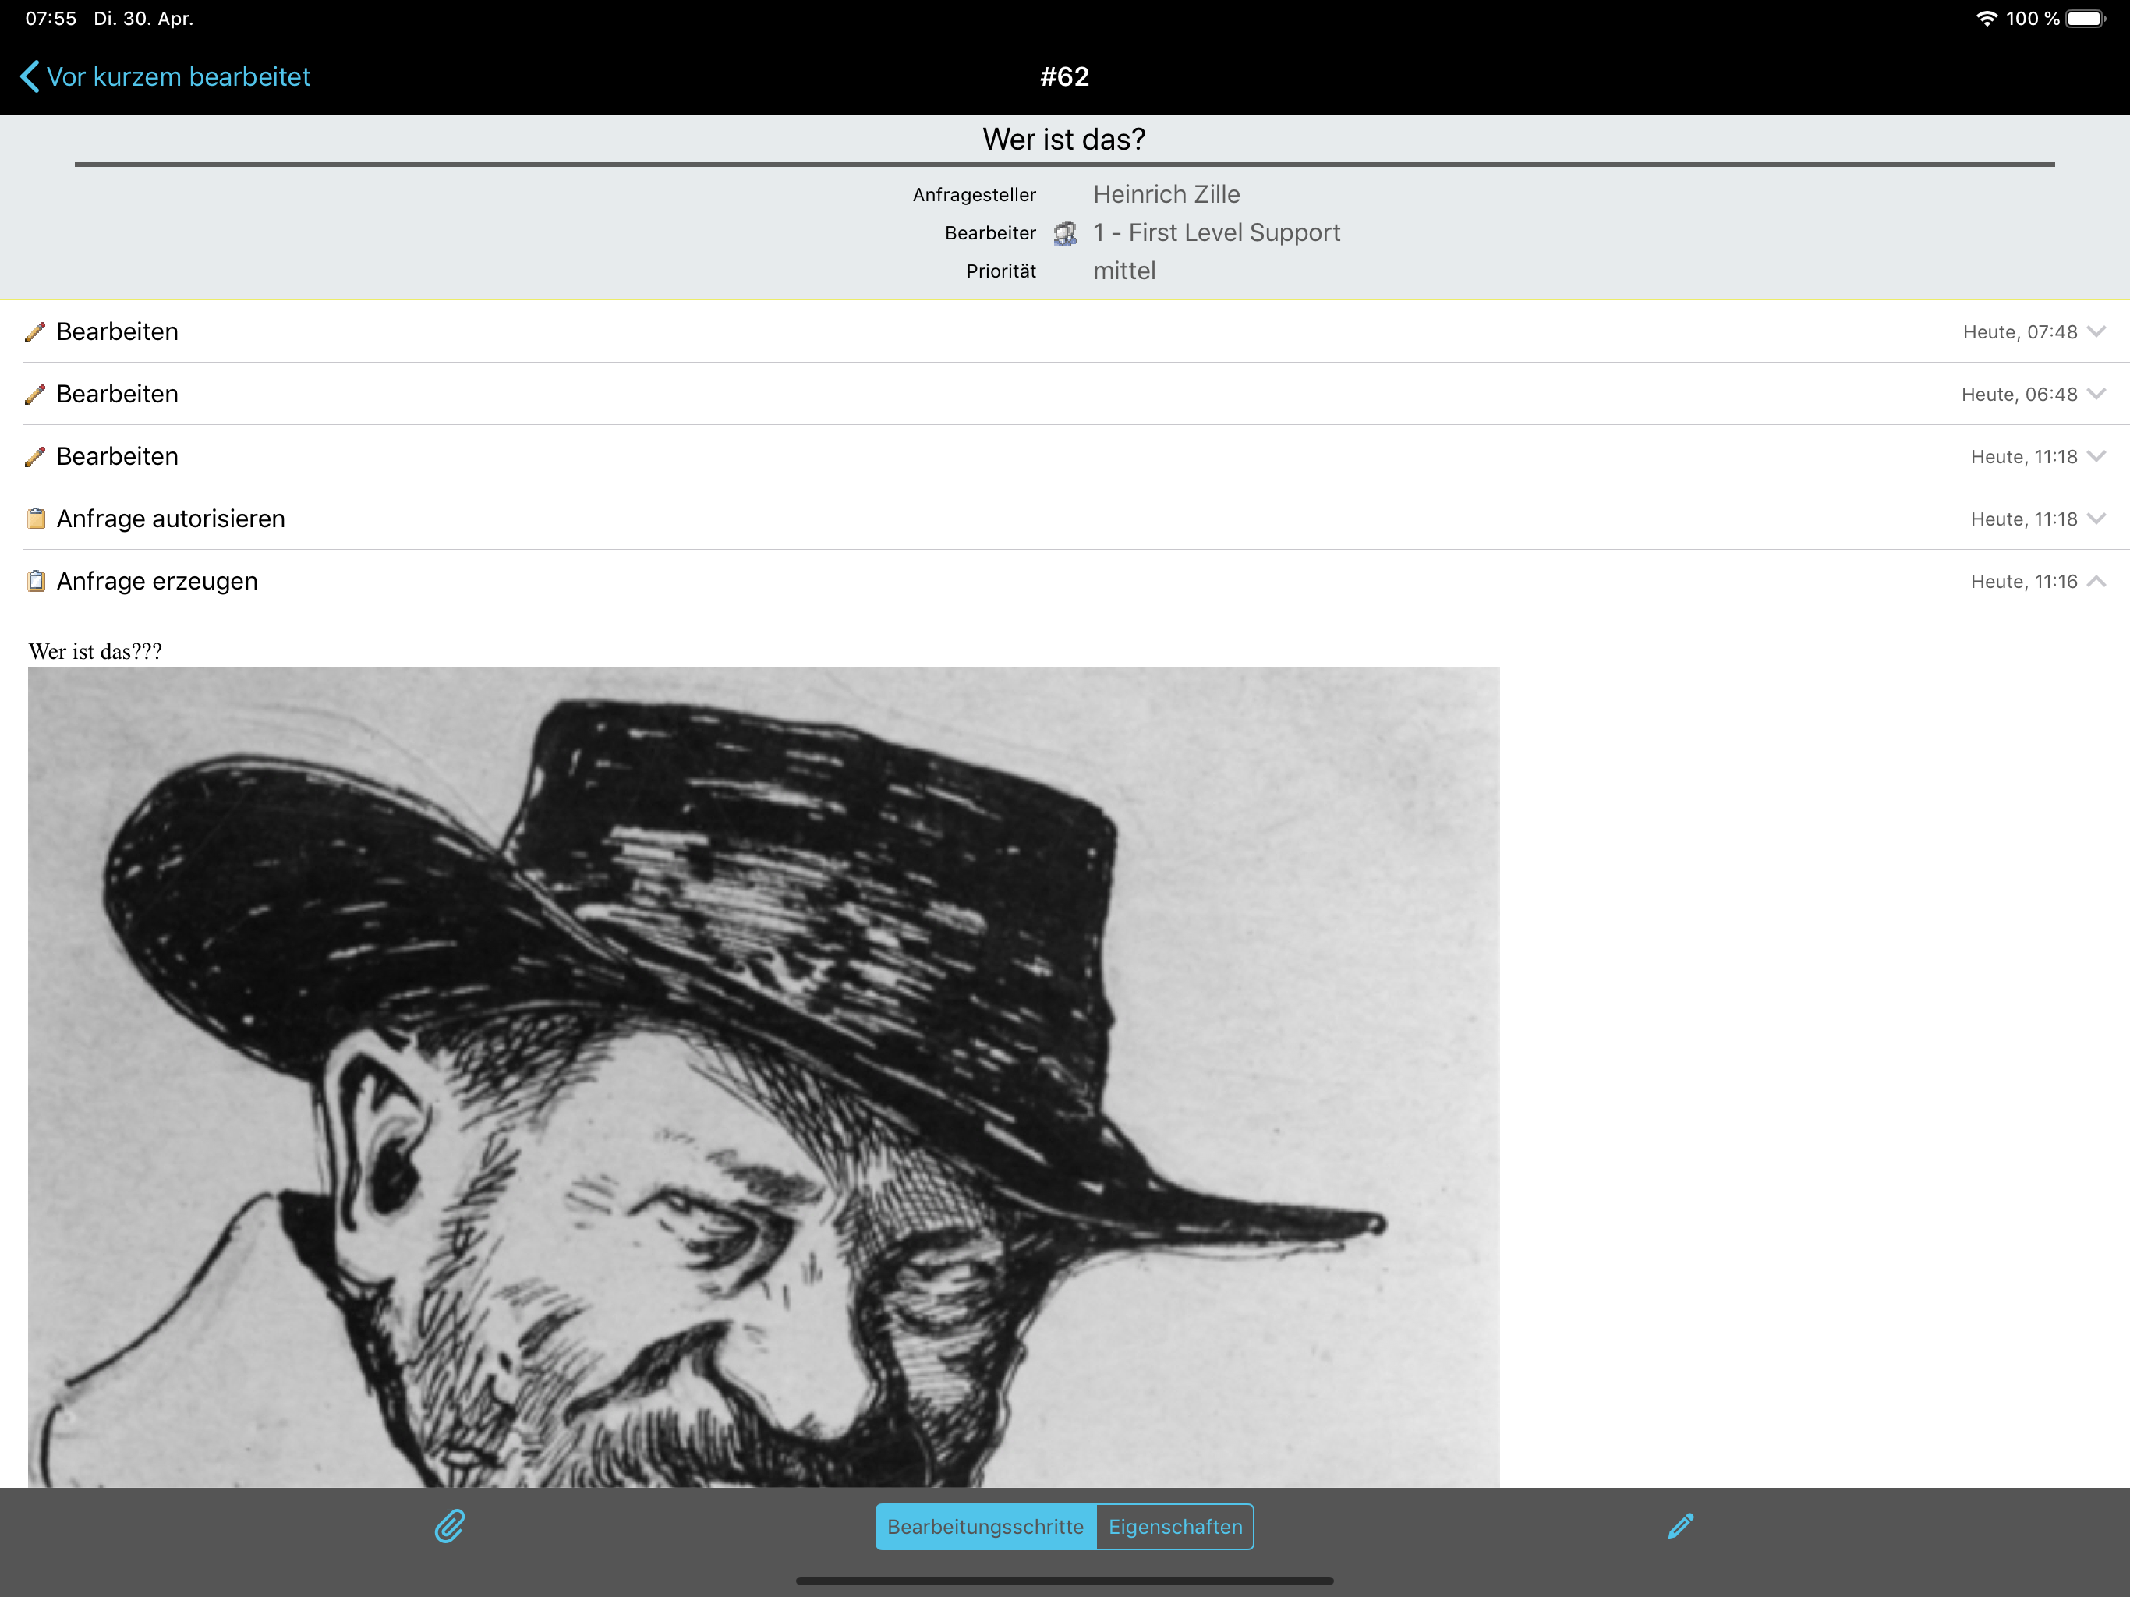The width and height of the screenshot is (2130, 1597).
Task: Click the Anfragesteller label
Action: [974, 196]
